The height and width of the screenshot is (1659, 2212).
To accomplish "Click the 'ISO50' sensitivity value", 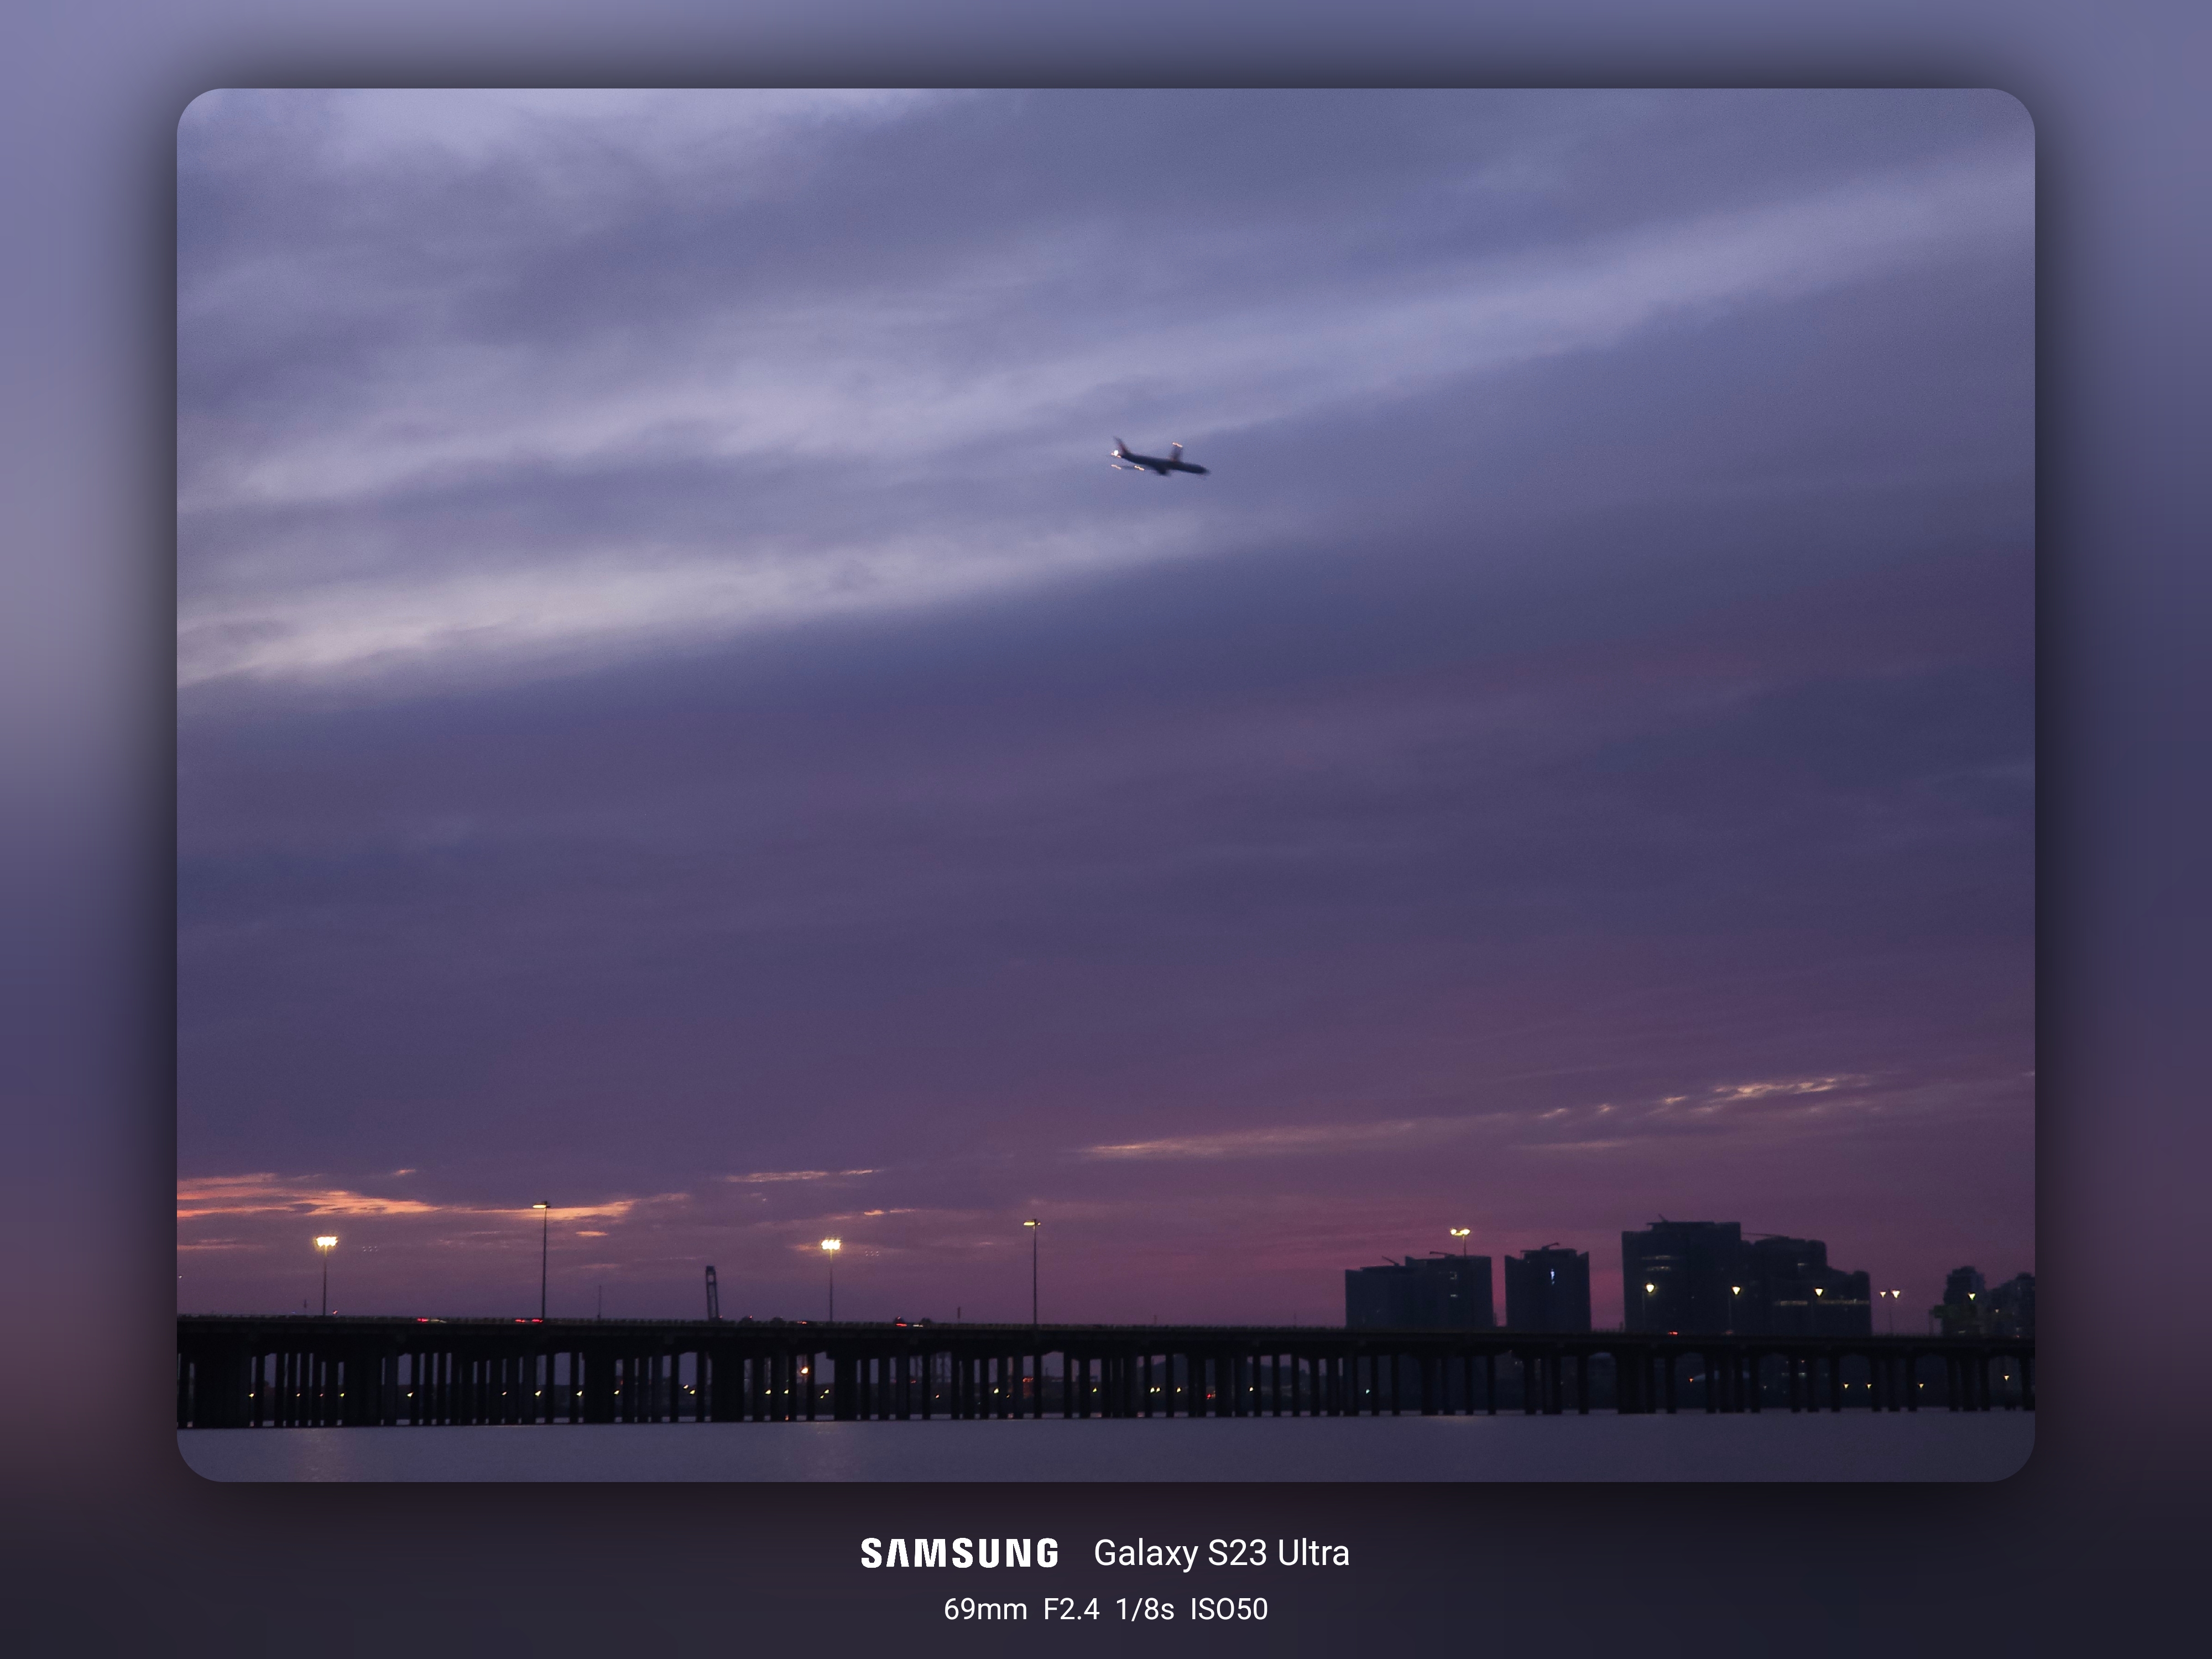I will tap(1229, 1609).
